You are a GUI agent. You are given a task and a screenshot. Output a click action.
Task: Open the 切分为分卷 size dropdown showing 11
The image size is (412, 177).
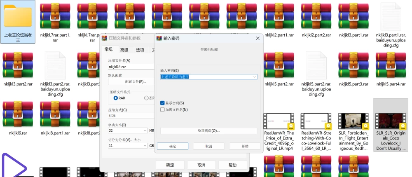[128, 145]
